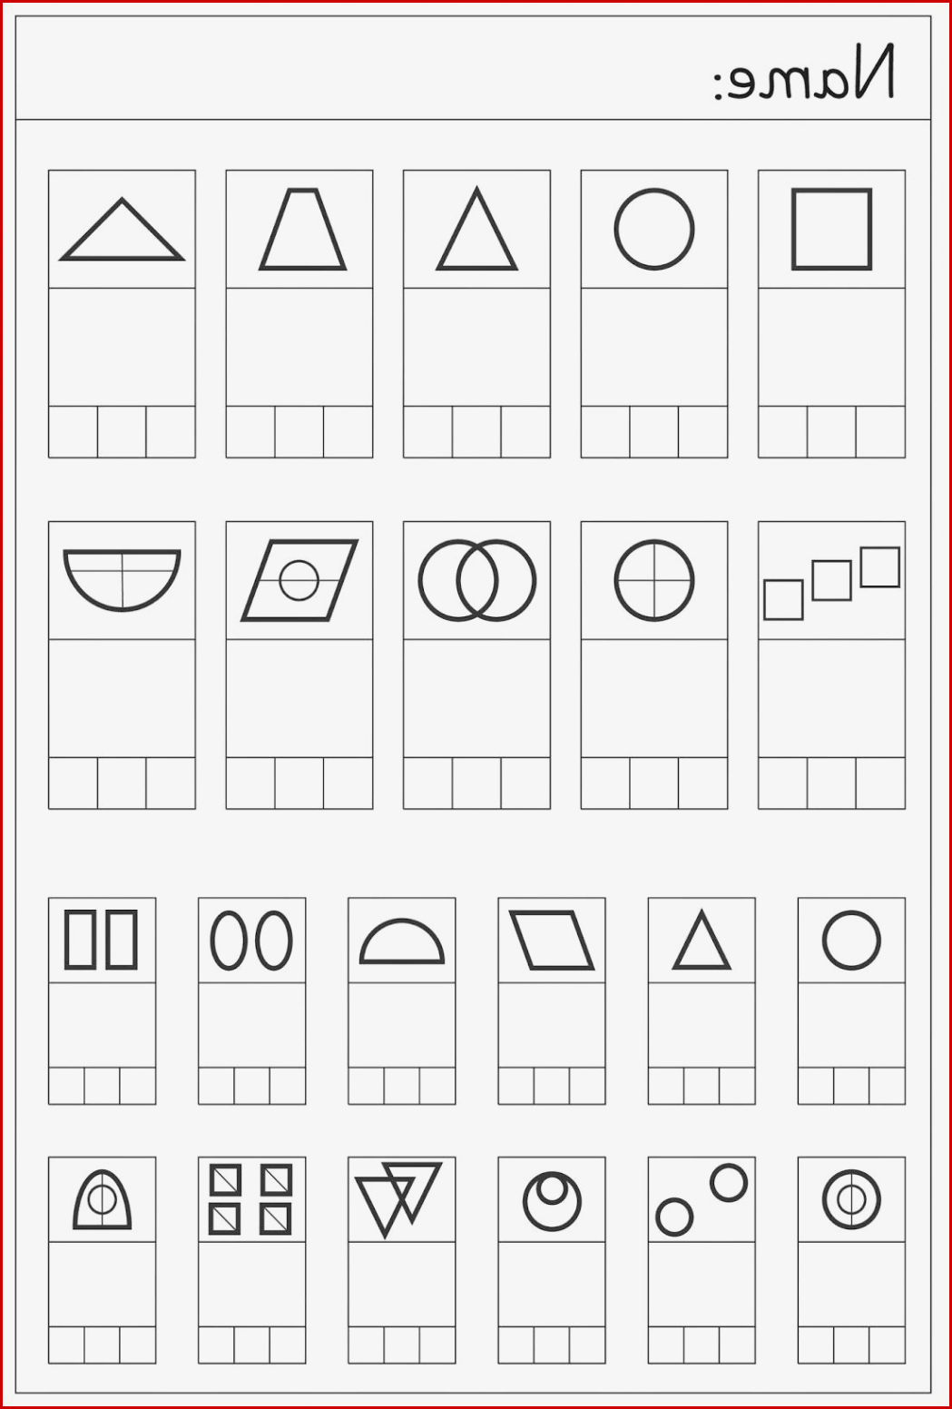Image resolution: width=952 pixels, height=1409 pixels.
Task: Select the three stepped squares shape
Action: point(831,583)
